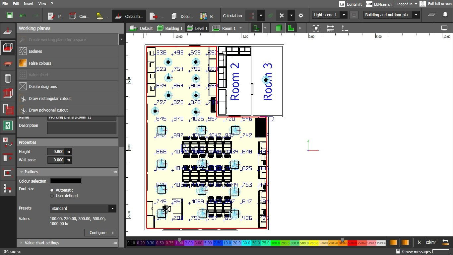The image size is (453, 255).
Task: Open the Light scene 1 dropdown
Action: click(x=330, y=15)
